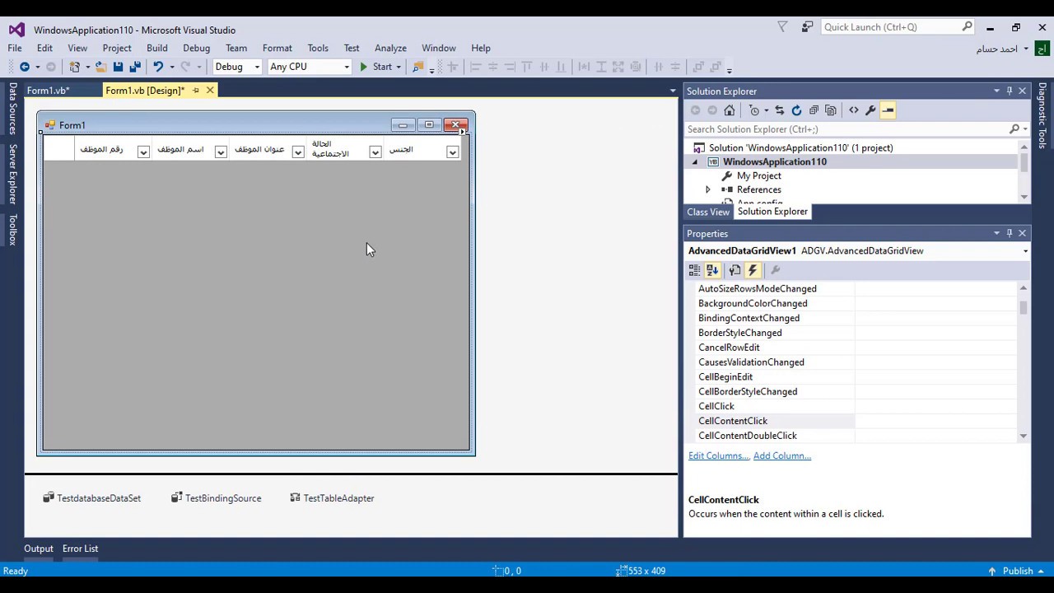
Task: Click the Pending Changes Filter clock icon
Action: [x=753, y=110]
